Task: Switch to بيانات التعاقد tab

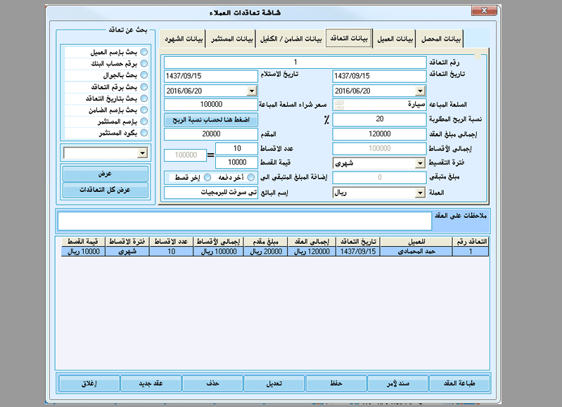Action: (x=349, y=39)
